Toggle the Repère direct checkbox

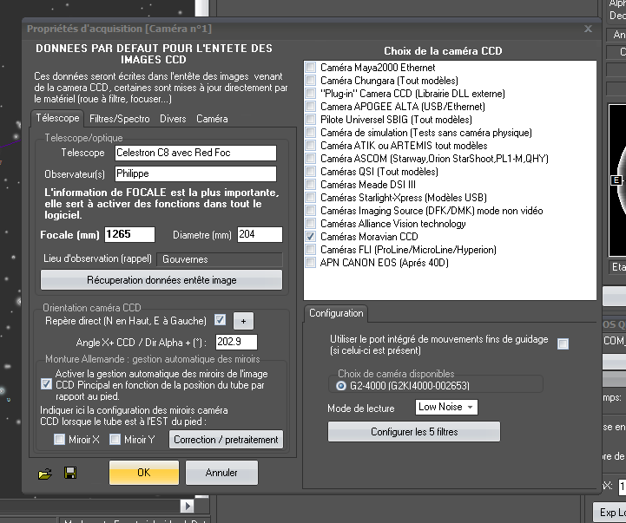(x=220, y=319)
